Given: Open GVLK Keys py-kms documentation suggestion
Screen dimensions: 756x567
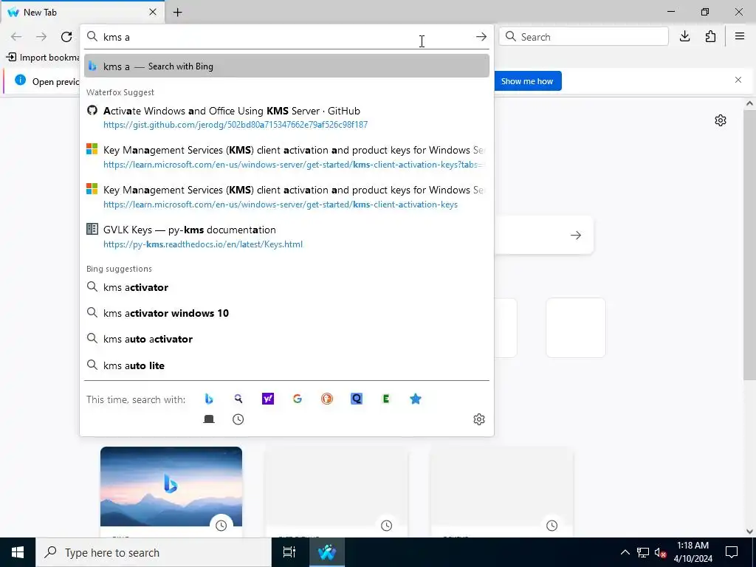Looking at the screenshot, I should [x=286, y=237].
